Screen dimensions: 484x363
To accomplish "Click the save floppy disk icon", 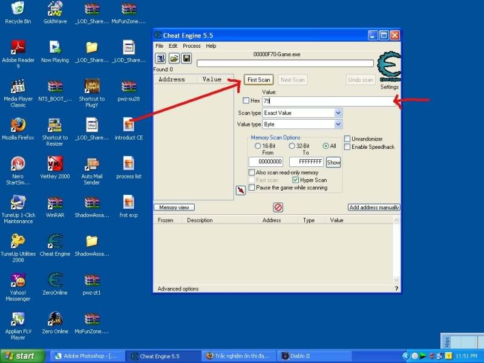I will (186, 58).
